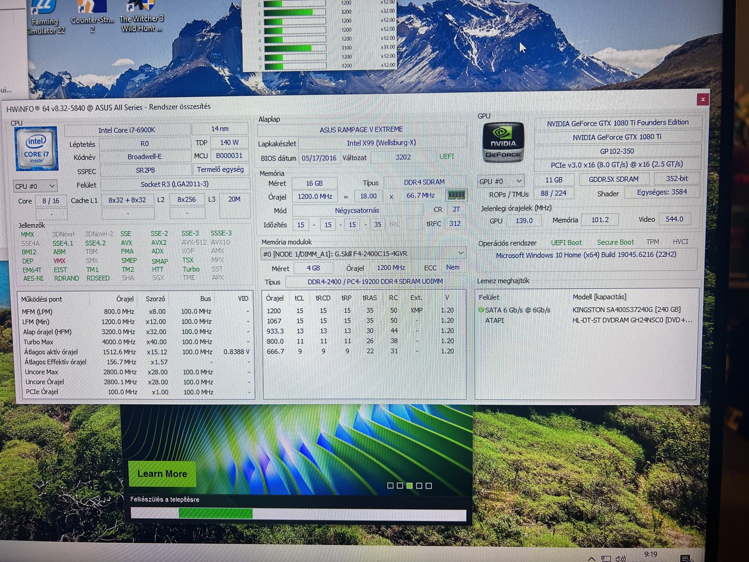
Task: Open the GPU #0 selector dropdown
Action: click(x=500, y=181)
